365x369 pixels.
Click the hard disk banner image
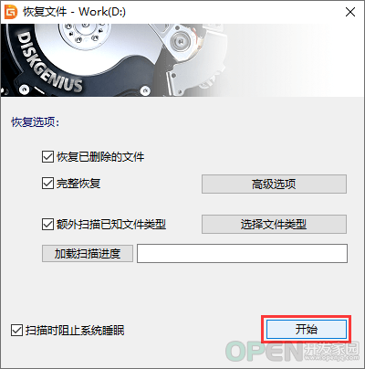coord(182,60)
